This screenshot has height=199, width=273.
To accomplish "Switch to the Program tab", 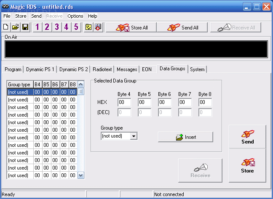I will 13,69.
